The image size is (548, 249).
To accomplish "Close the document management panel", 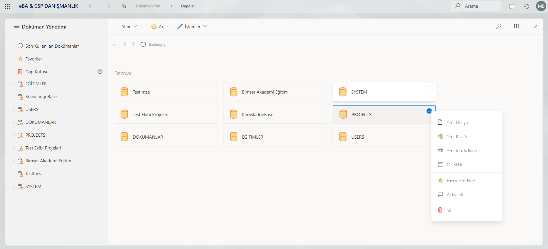I will point(536,26).
